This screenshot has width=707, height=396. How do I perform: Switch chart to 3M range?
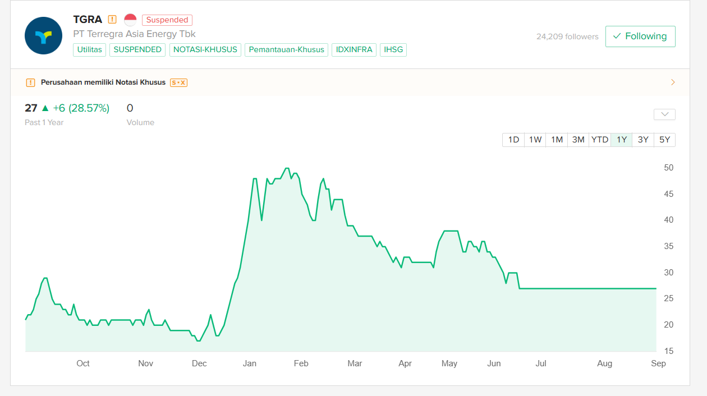[x=578, y=140]
